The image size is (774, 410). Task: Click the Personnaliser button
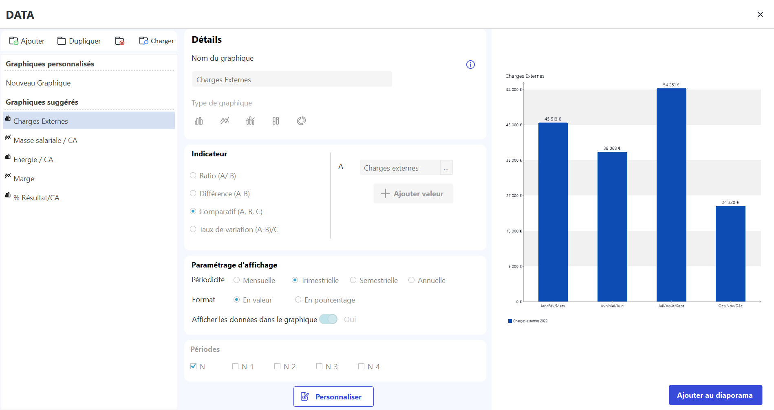(x=333, y=397)
